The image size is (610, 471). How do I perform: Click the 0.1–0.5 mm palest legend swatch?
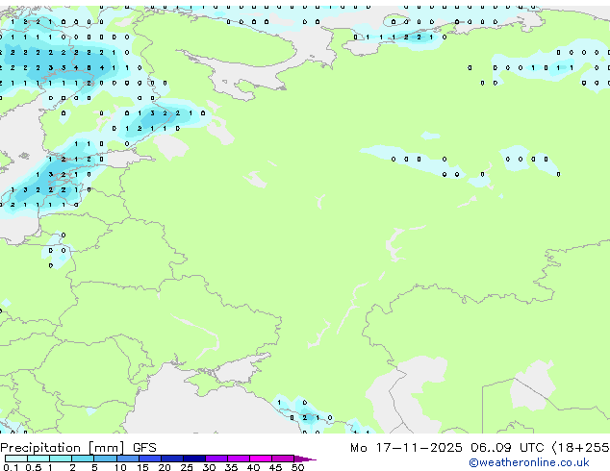16,459
